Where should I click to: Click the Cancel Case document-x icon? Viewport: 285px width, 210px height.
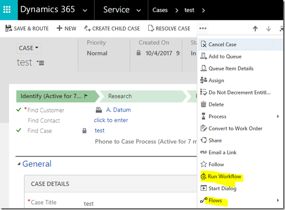204,44
